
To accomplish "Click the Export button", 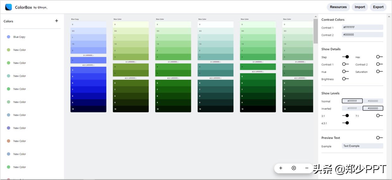I will pos(378,7).
